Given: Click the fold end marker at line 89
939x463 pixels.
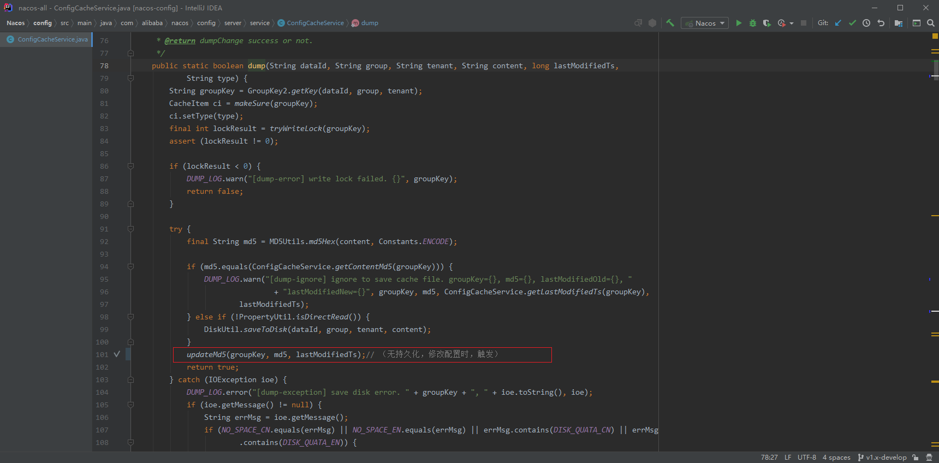Looking at the screenshot, I should pos(130,204).
